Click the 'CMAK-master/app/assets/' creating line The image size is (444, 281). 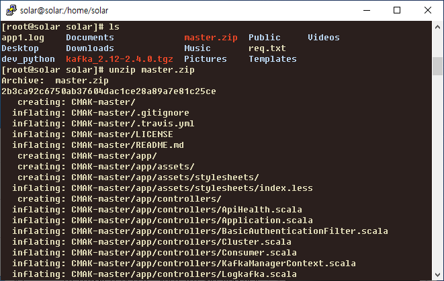[x=106, y=167]
